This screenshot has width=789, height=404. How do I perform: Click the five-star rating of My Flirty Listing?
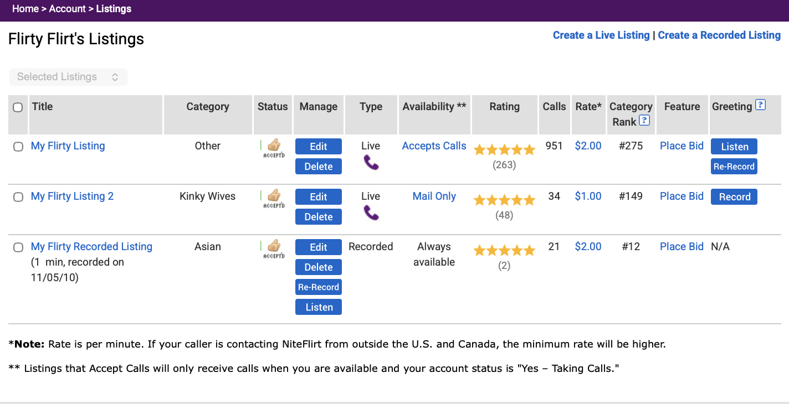click(504, 150)
